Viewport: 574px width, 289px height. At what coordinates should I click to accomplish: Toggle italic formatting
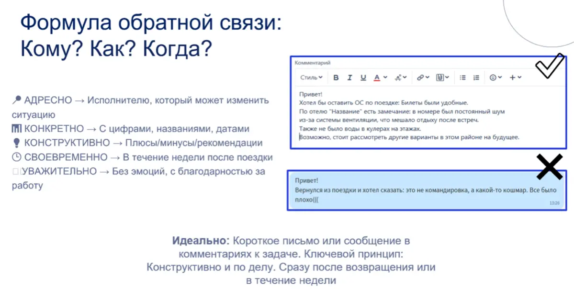tap(350, 77)
